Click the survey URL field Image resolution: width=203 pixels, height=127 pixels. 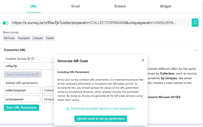[101, 23]
